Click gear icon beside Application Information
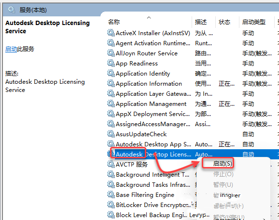The height and width of the screenshot is (220, 279). pos(111,84)
